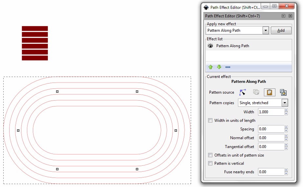Click the panel iconify arrow icon
The width and height of the screenshot is (303, 187).
click(283, 16)
